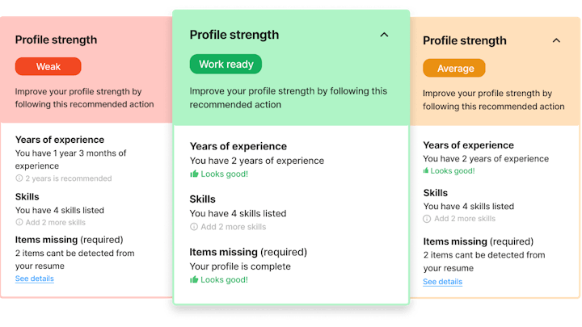Click info icon by Add 2 more skills in Average card
The image size is (582, 327).
point(427,219)
